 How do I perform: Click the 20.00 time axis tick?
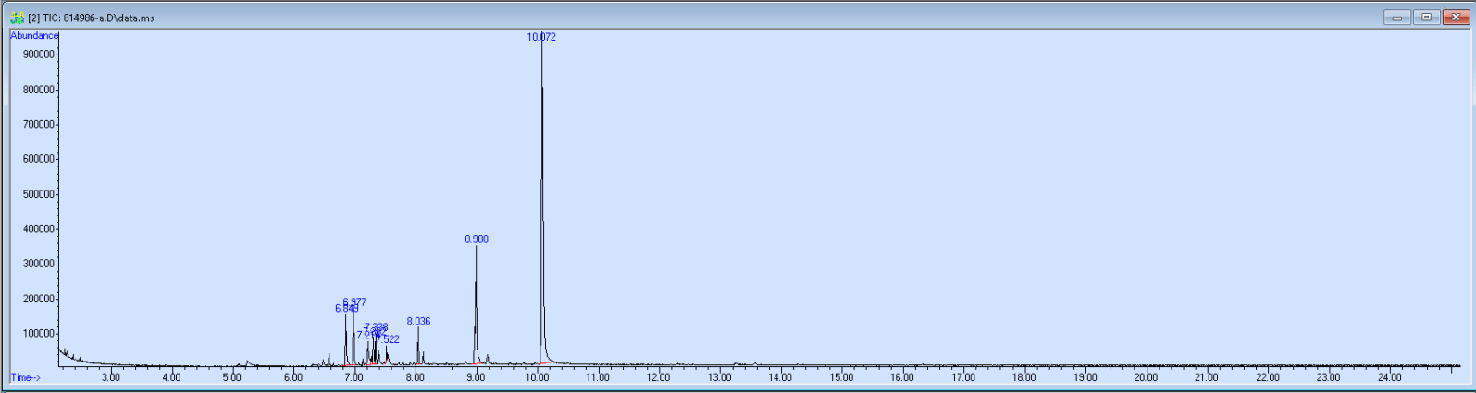click(x=1146, y=377)
